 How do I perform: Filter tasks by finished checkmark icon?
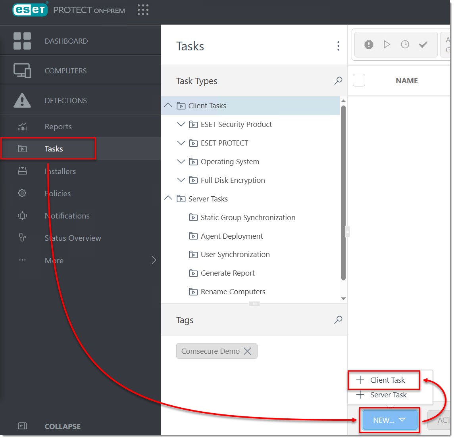pyautogui.click(x=423, y=44)
